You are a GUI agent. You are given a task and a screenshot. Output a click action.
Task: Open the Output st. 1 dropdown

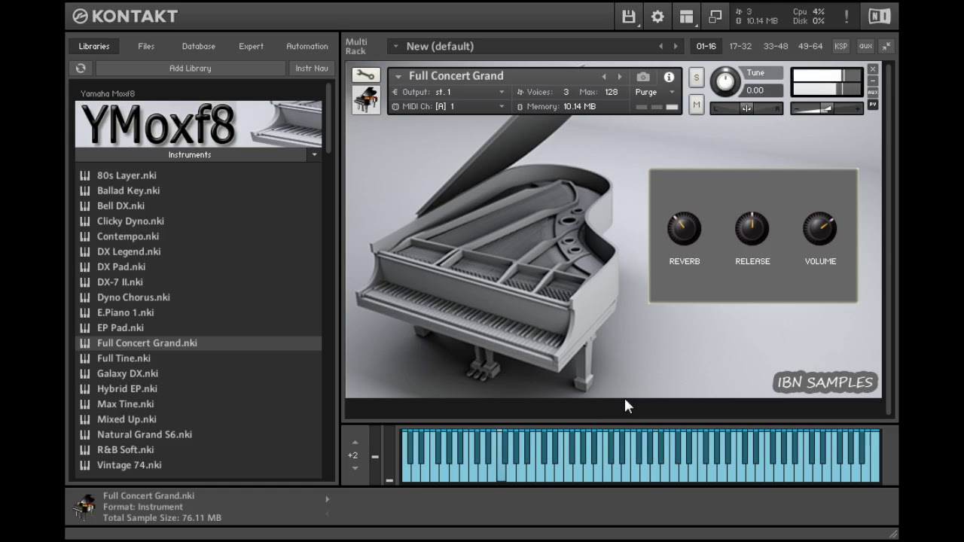(502, 92)
